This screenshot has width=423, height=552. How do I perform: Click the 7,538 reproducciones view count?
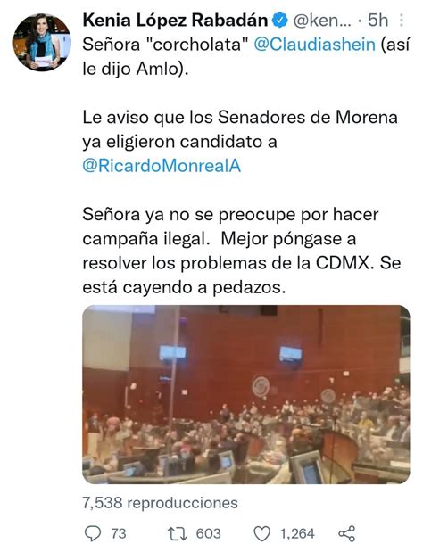(161, 502)
